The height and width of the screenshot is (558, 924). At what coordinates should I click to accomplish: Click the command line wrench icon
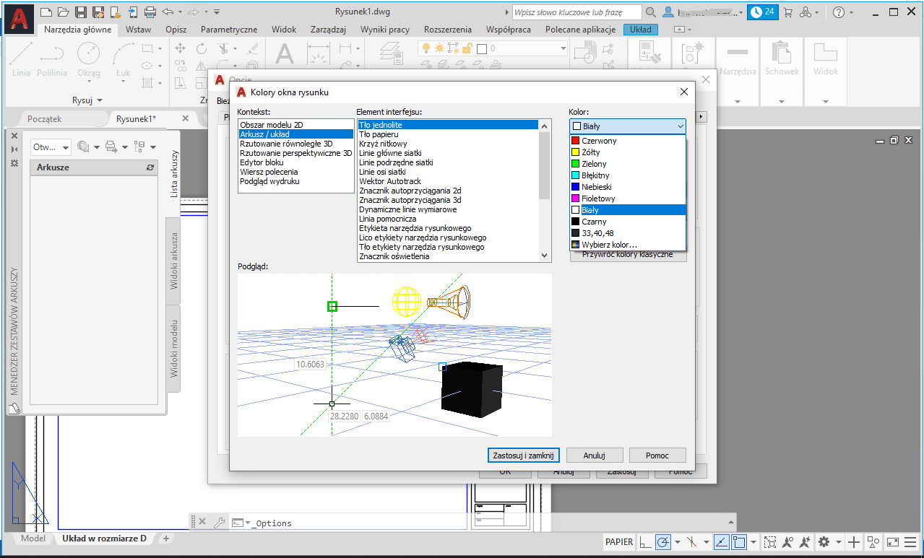(x=219, y=523)
